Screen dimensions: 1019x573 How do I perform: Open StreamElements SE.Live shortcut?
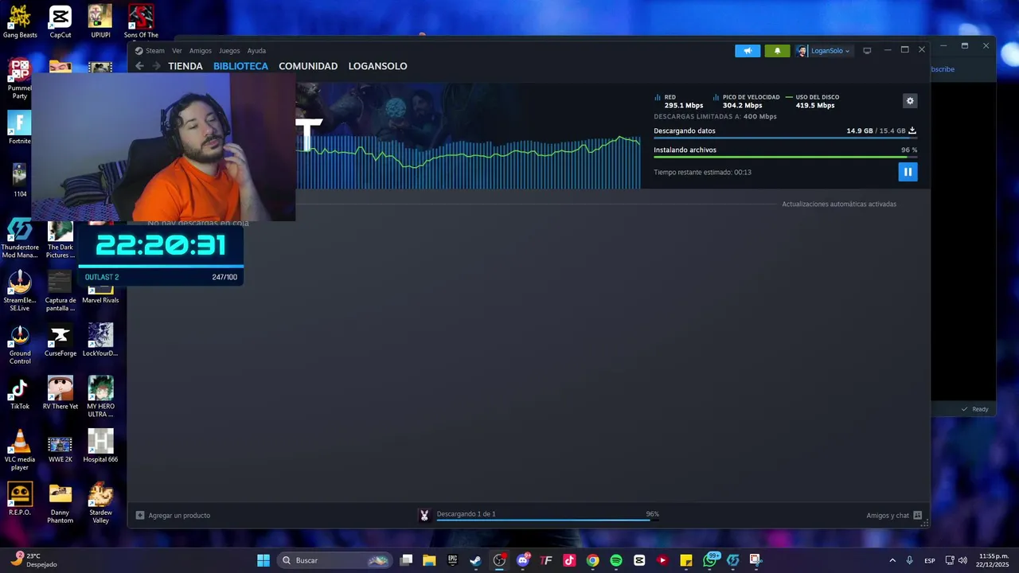pyautogui.click(x=20, y=291)
